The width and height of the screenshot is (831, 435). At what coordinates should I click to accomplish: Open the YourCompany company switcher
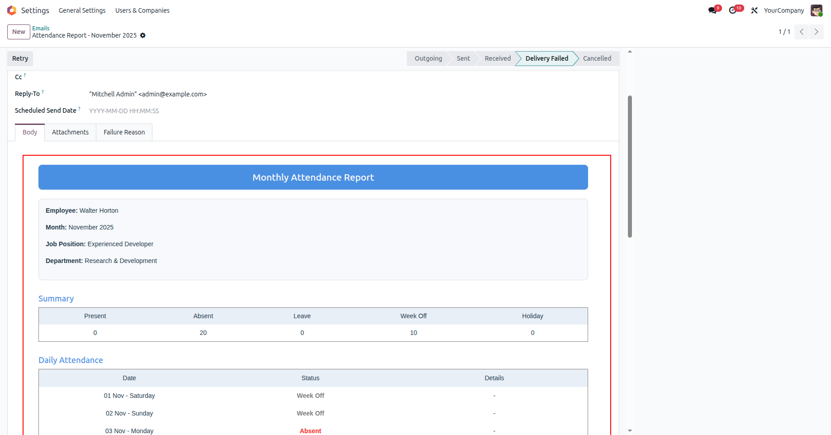coord(784,10)
